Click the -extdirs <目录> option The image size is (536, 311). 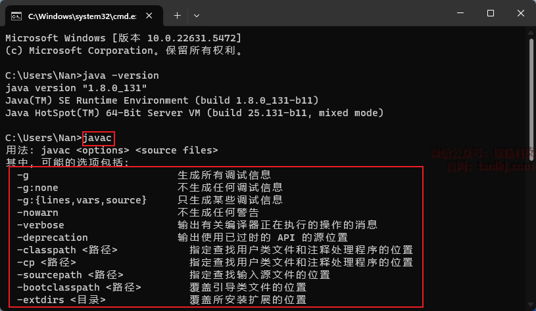[61, 300]
